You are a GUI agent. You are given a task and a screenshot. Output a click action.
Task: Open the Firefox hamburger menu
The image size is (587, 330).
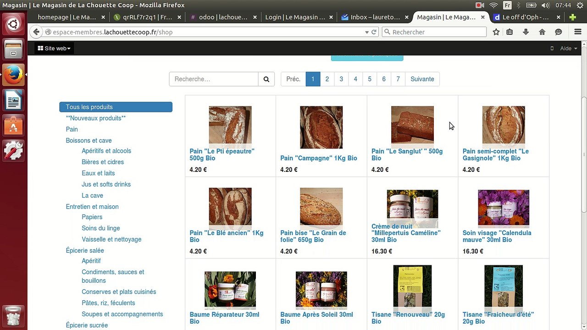coord(578,32)
